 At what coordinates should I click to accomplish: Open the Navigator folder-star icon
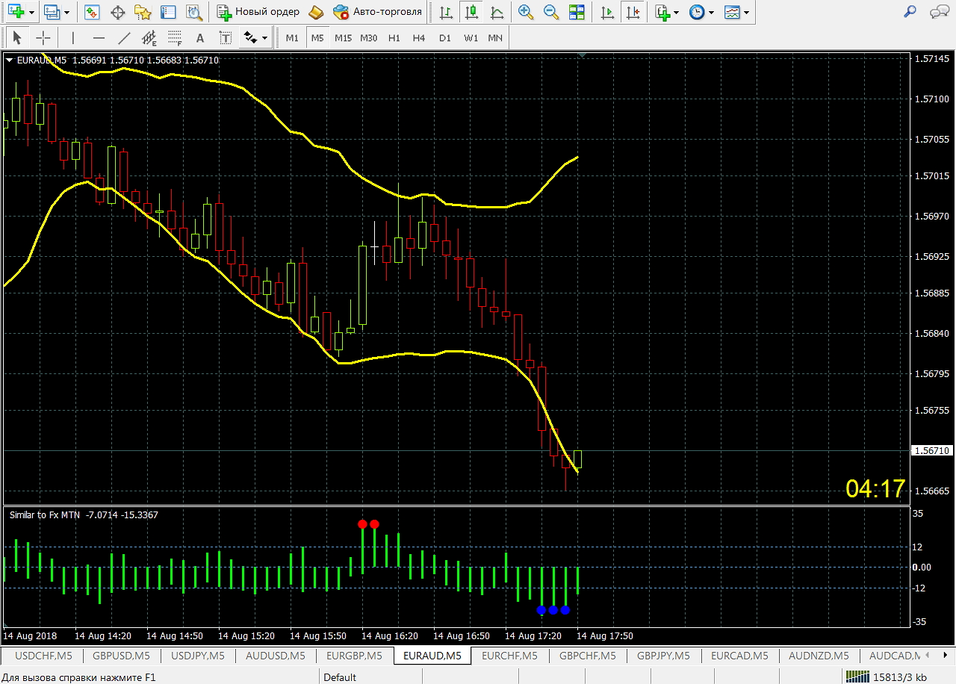(x=143, y=12)
